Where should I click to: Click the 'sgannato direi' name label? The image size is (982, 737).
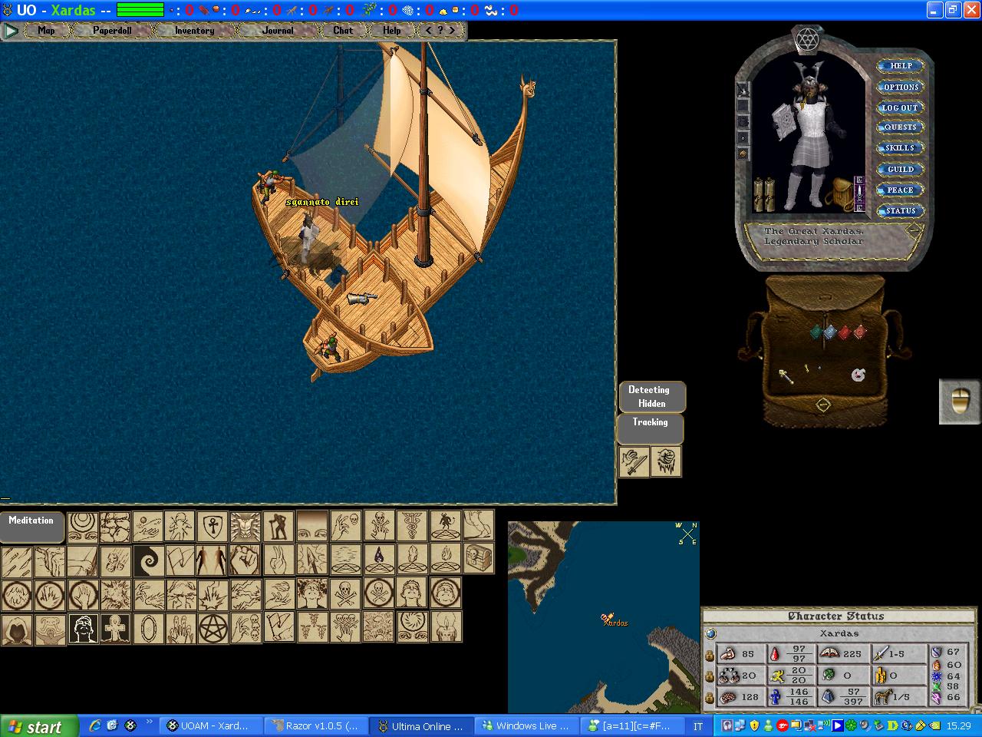click(322, 202)
